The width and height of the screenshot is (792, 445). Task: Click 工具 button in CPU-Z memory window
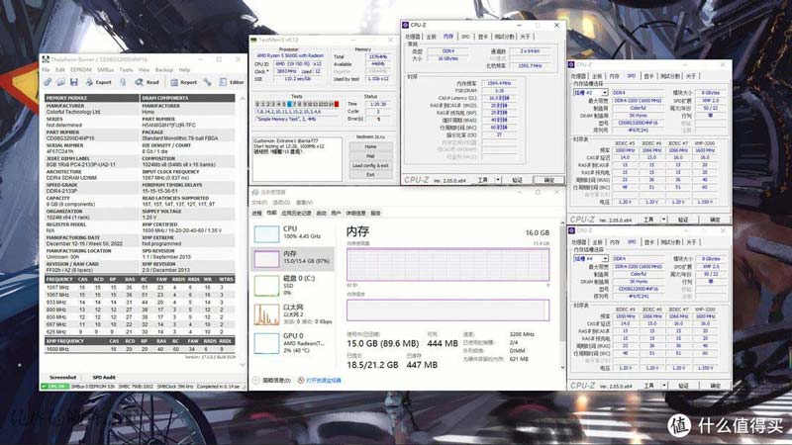483,180
